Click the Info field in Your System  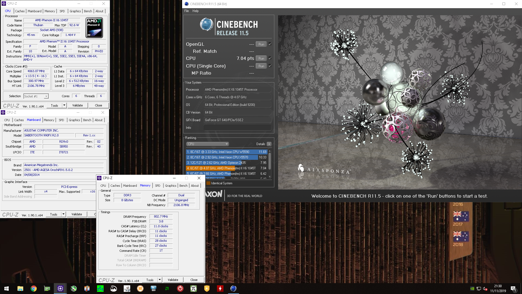237,128
